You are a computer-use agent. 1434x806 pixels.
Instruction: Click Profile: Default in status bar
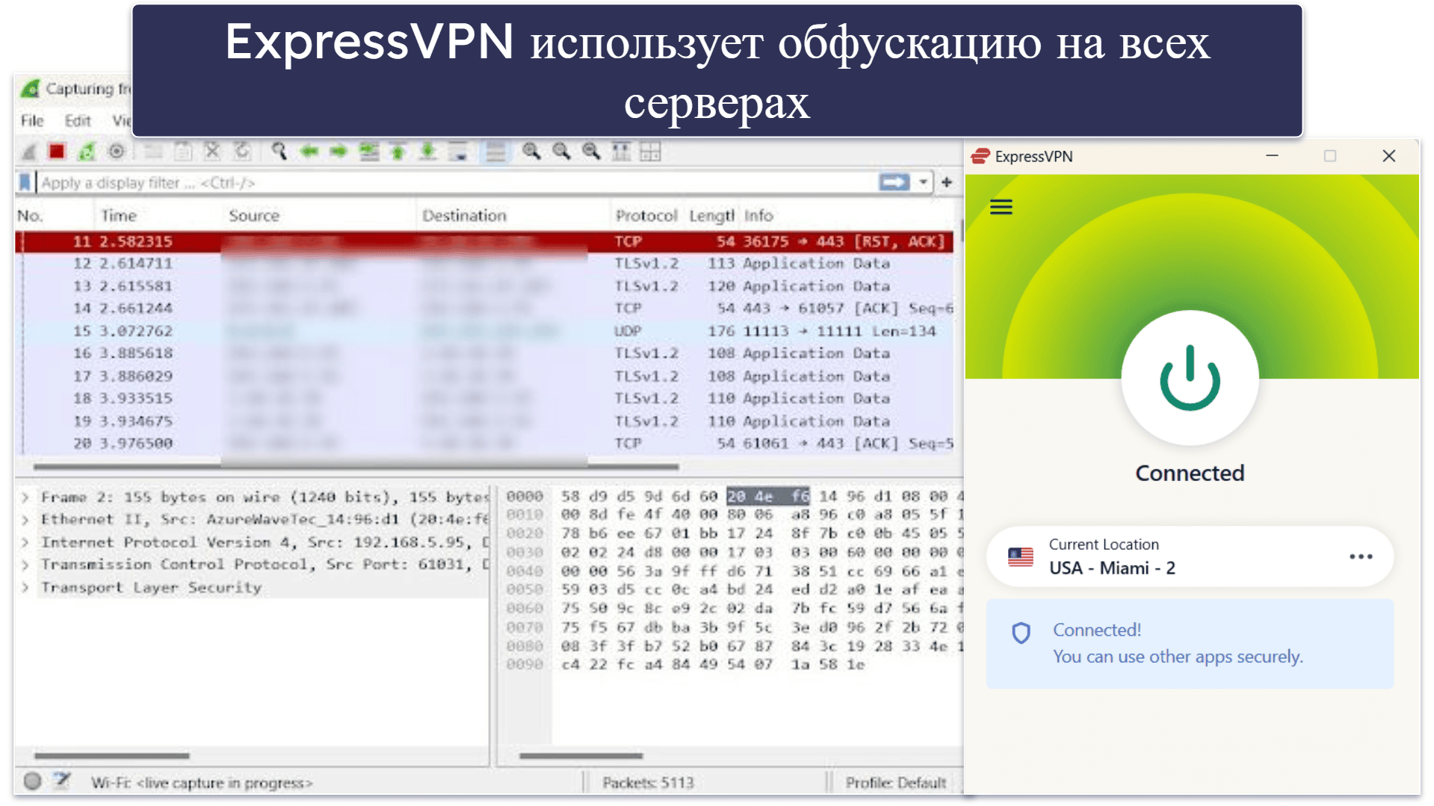click(x=896, y=783)
